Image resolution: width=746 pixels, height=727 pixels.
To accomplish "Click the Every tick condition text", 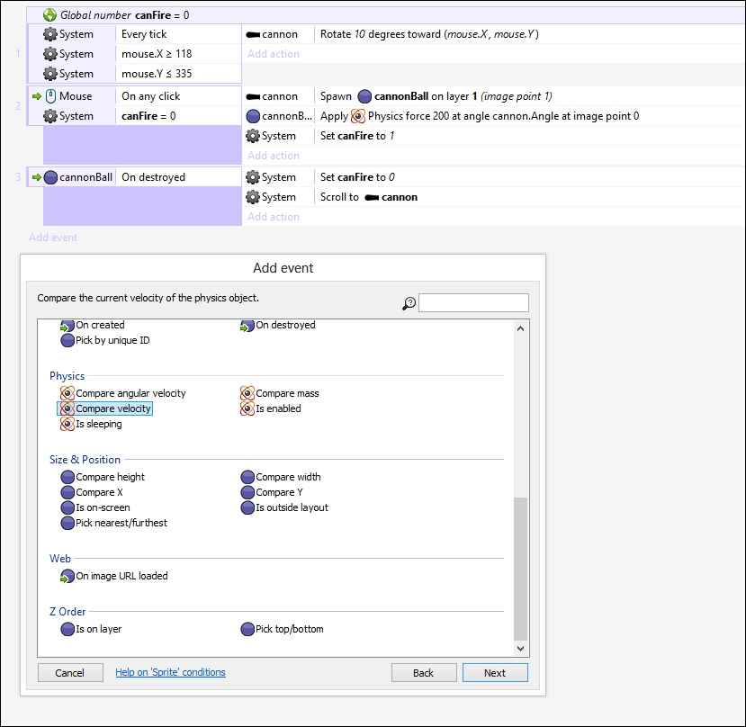I will tap(144, 34).
